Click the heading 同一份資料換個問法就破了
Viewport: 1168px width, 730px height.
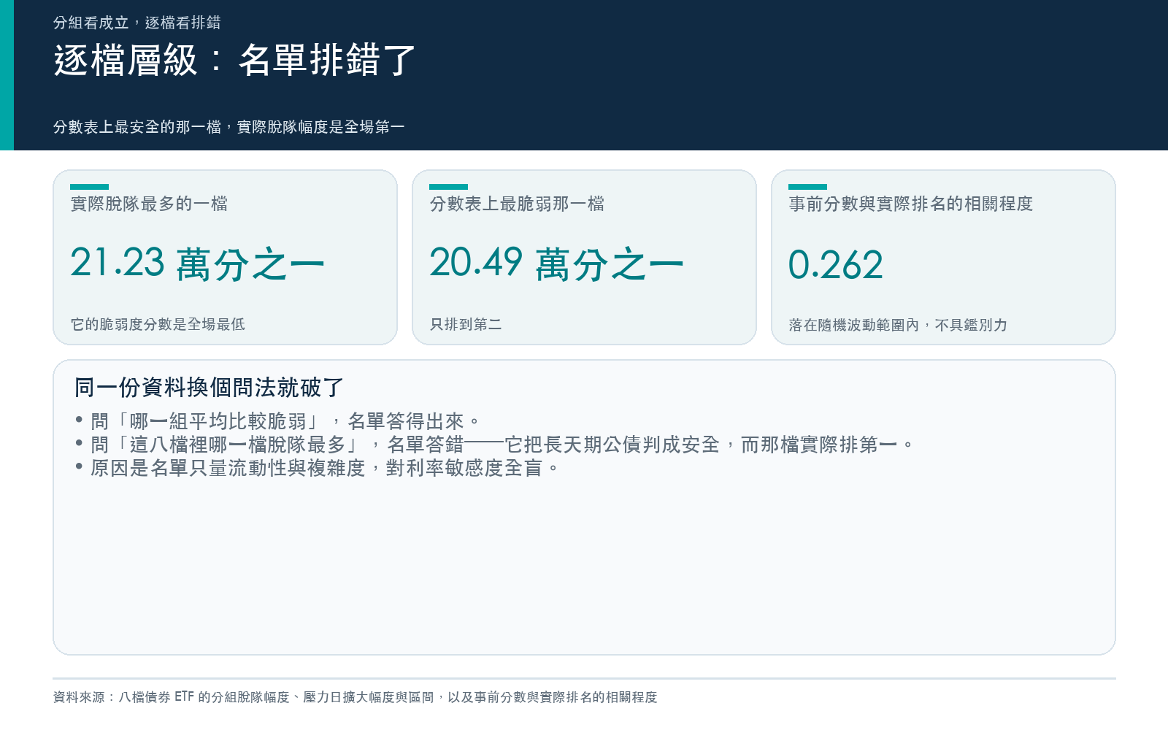(x=209, y=387)
